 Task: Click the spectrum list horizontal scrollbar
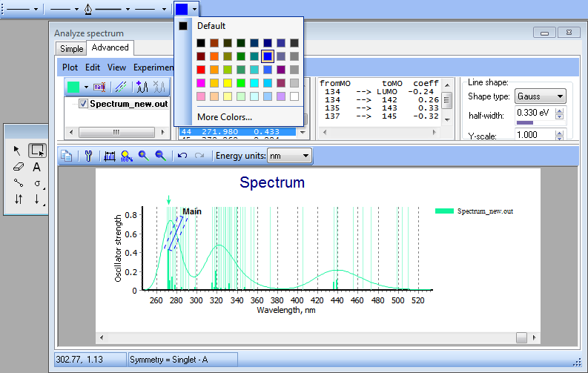point(116,132)
